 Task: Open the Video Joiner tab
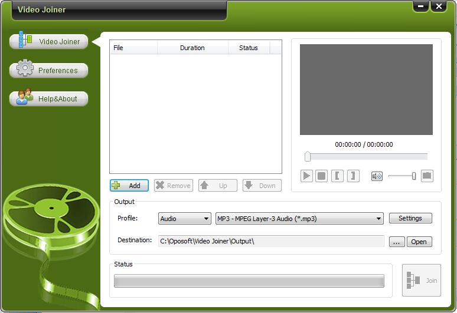coord(49,42)
